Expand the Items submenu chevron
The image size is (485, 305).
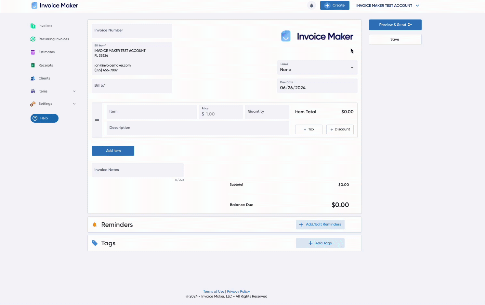[x=74, y=91]
